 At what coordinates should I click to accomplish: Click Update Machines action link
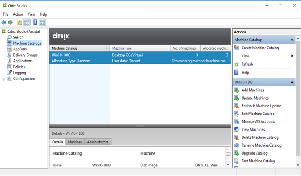coord(255,98)
